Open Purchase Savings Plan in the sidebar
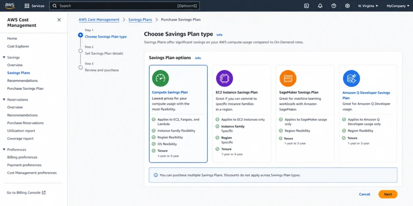 pos(25,89)
